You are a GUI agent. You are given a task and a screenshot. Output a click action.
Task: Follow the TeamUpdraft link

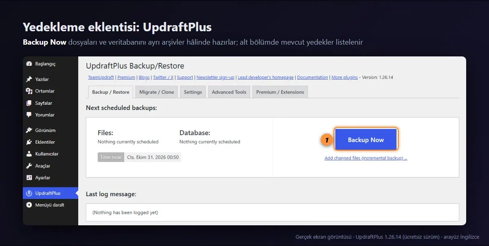(101, 77)
